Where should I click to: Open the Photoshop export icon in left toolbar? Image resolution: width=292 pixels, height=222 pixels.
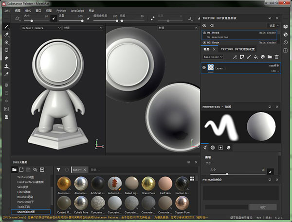(6, 109)
